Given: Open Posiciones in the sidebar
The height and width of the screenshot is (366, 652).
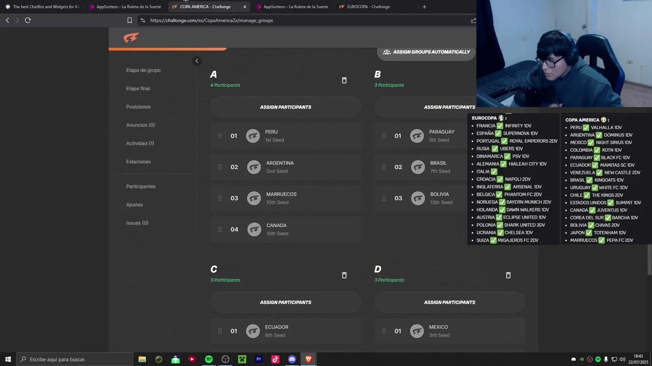Looking at the screenshot, I should tap(139, 107).
